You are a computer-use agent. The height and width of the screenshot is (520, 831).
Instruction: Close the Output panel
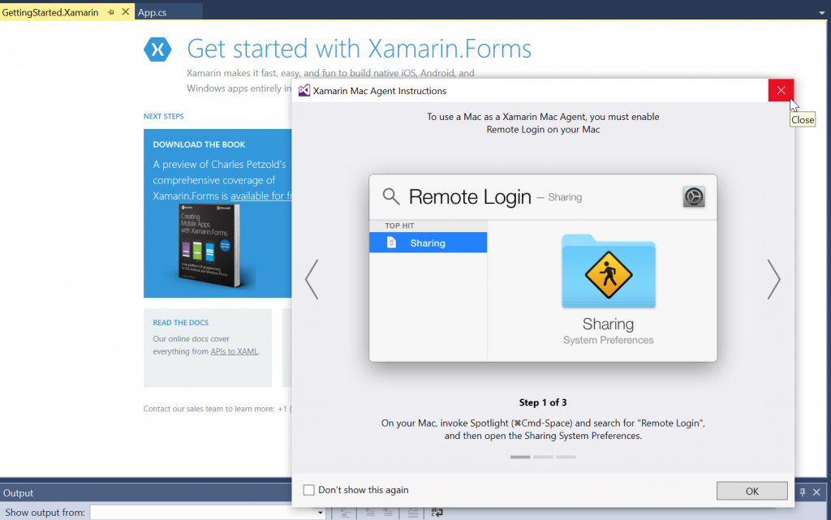[x=816, y=492]
